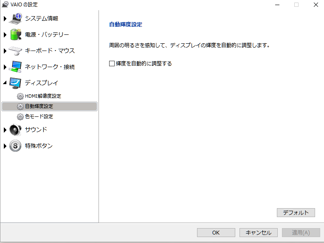Click the 適用(A) button
The height and width of the screenshot is (243, 324).
301,233
